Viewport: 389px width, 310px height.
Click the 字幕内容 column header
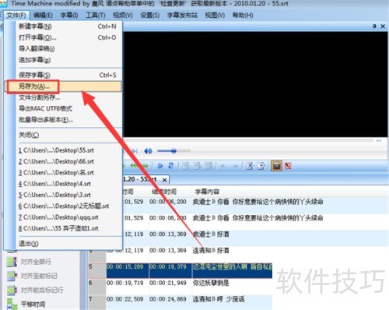click(x=207, y=192)
